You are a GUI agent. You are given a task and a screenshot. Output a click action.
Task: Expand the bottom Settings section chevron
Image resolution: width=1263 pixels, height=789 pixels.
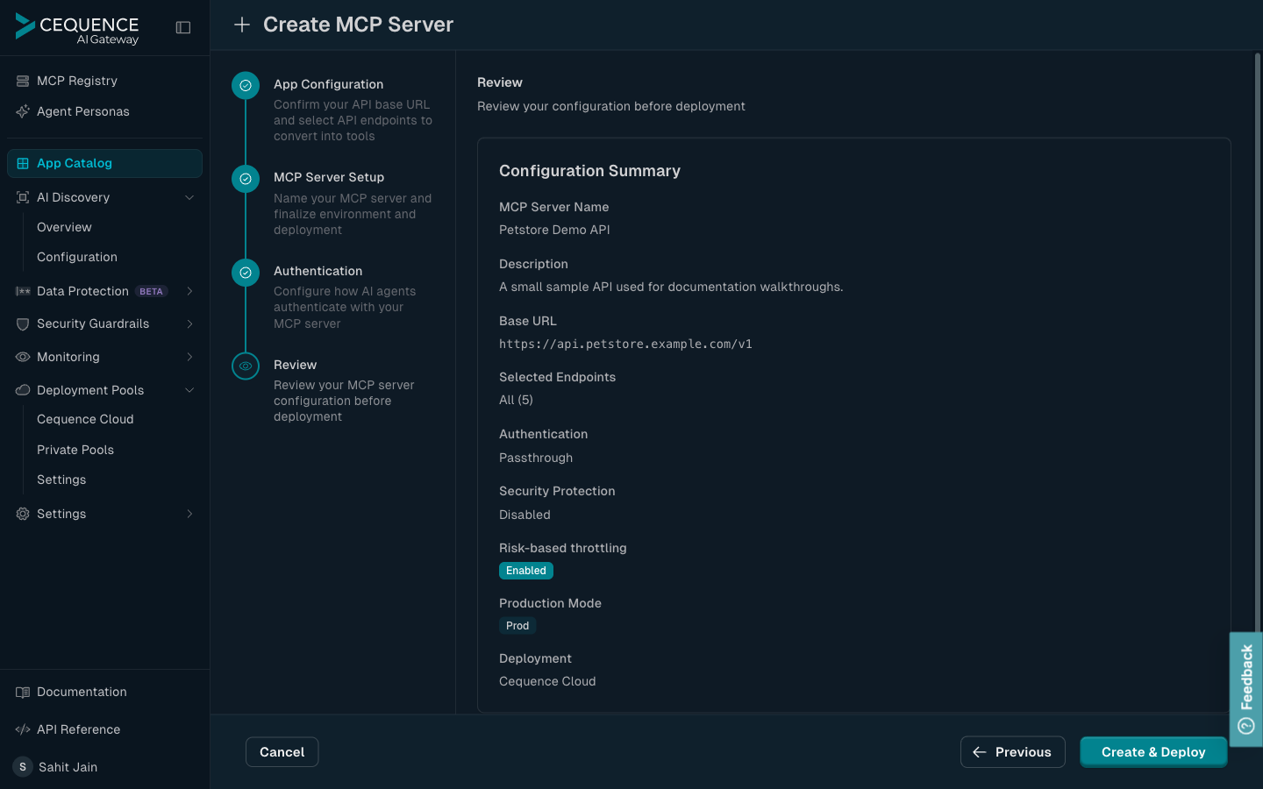pyautogui.click(x=189, y=514)
